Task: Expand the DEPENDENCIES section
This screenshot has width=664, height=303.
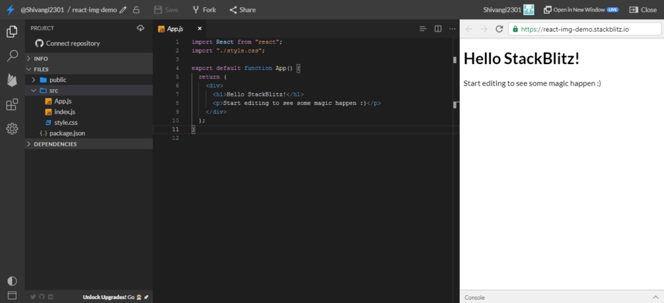Action: 89,144
